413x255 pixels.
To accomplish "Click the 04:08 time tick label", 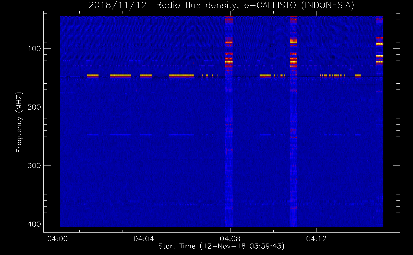I will coord(230,239).
